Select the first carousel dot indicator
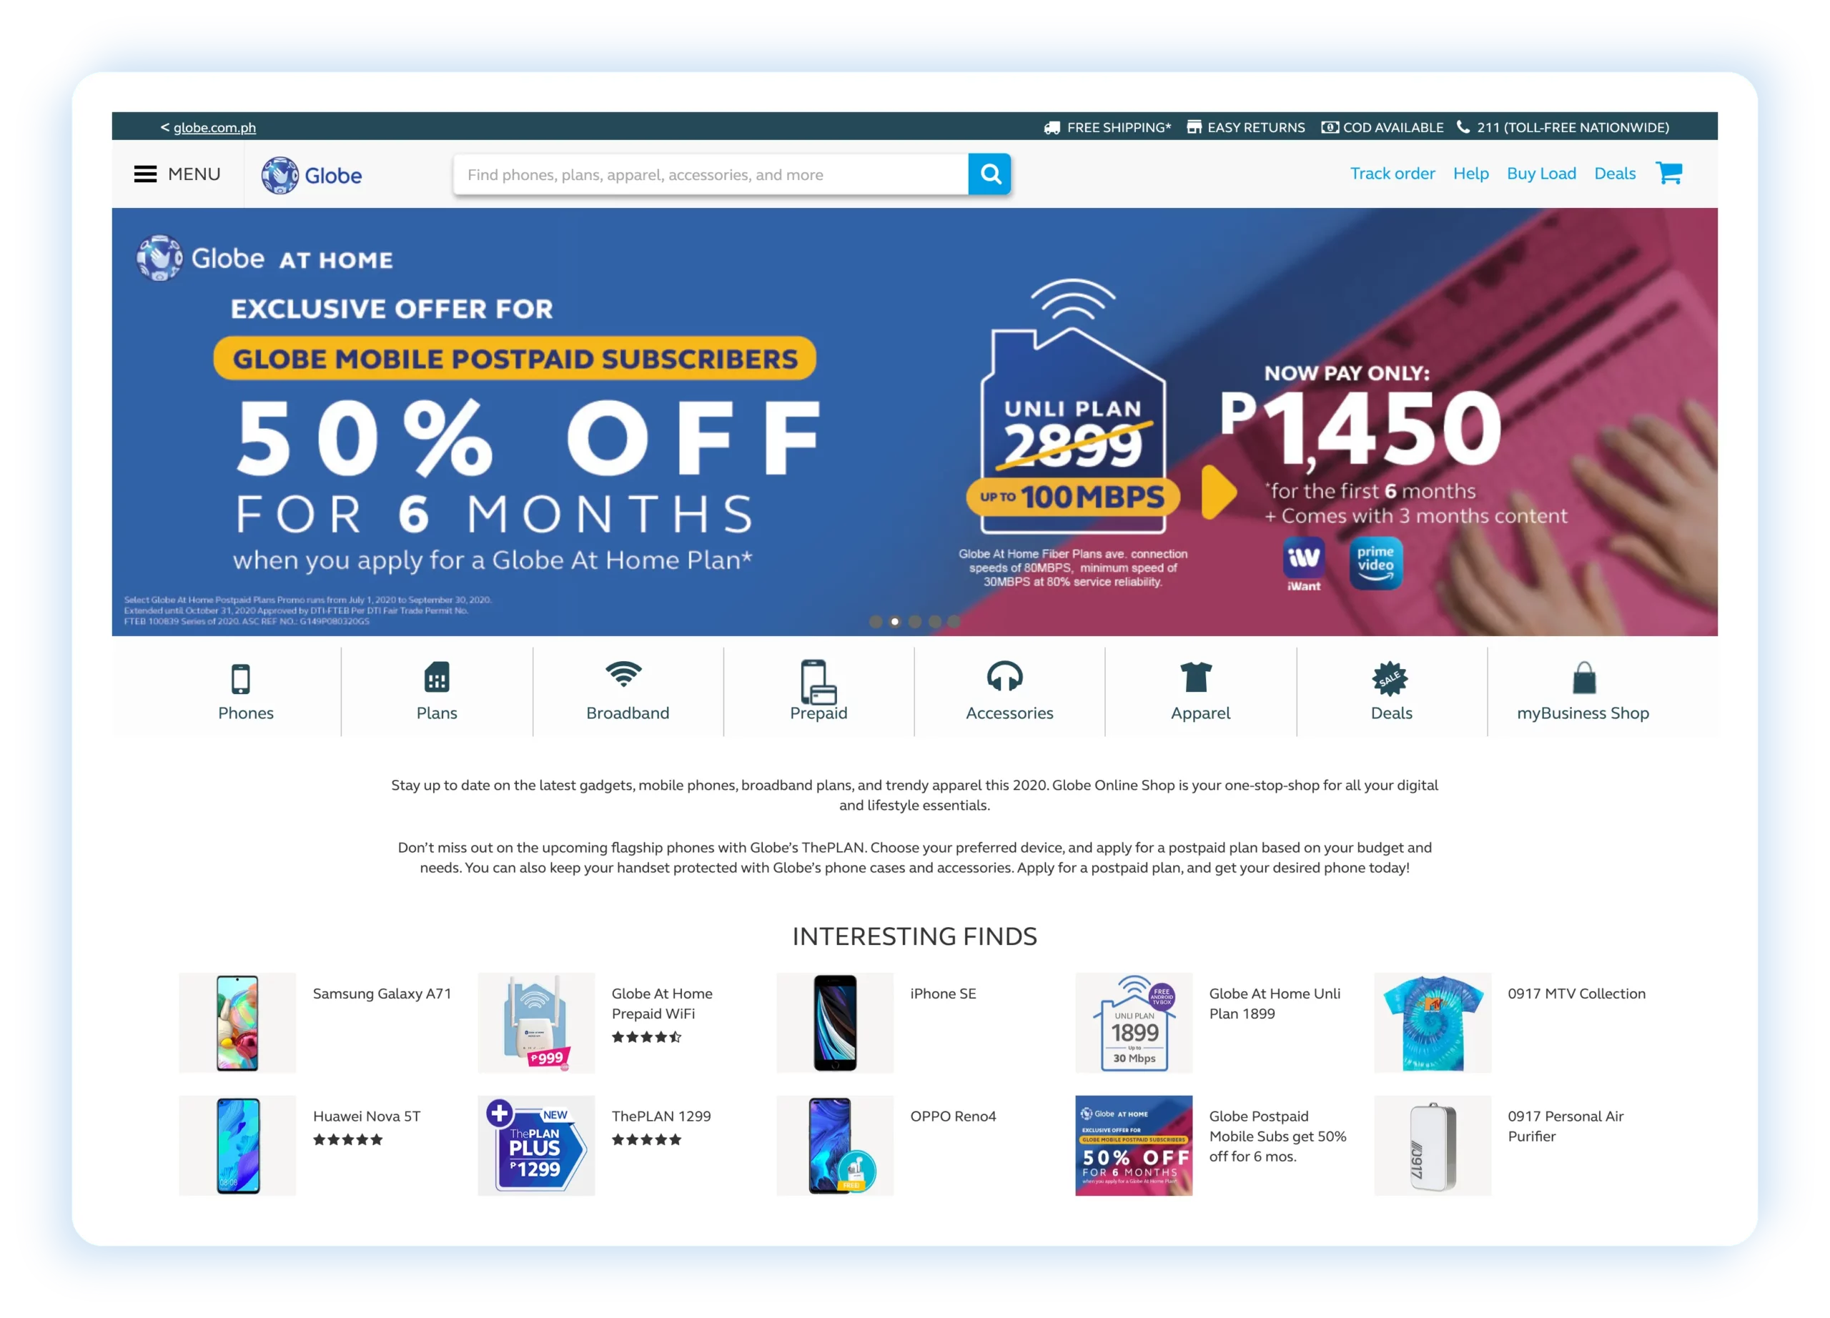 point(875,622)
